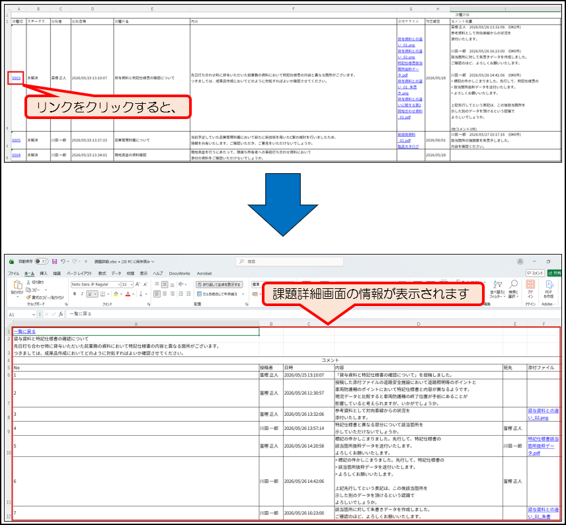Toggle the AutoSave (自動保存) switch
Viewport: 566px width, 525px height.
click(42, 261)
